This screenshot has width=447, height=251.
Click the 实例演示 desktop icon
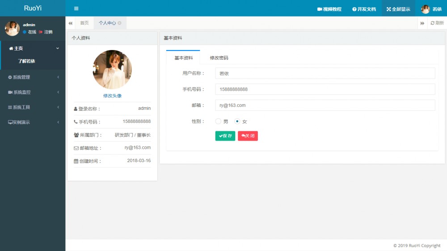10,122
